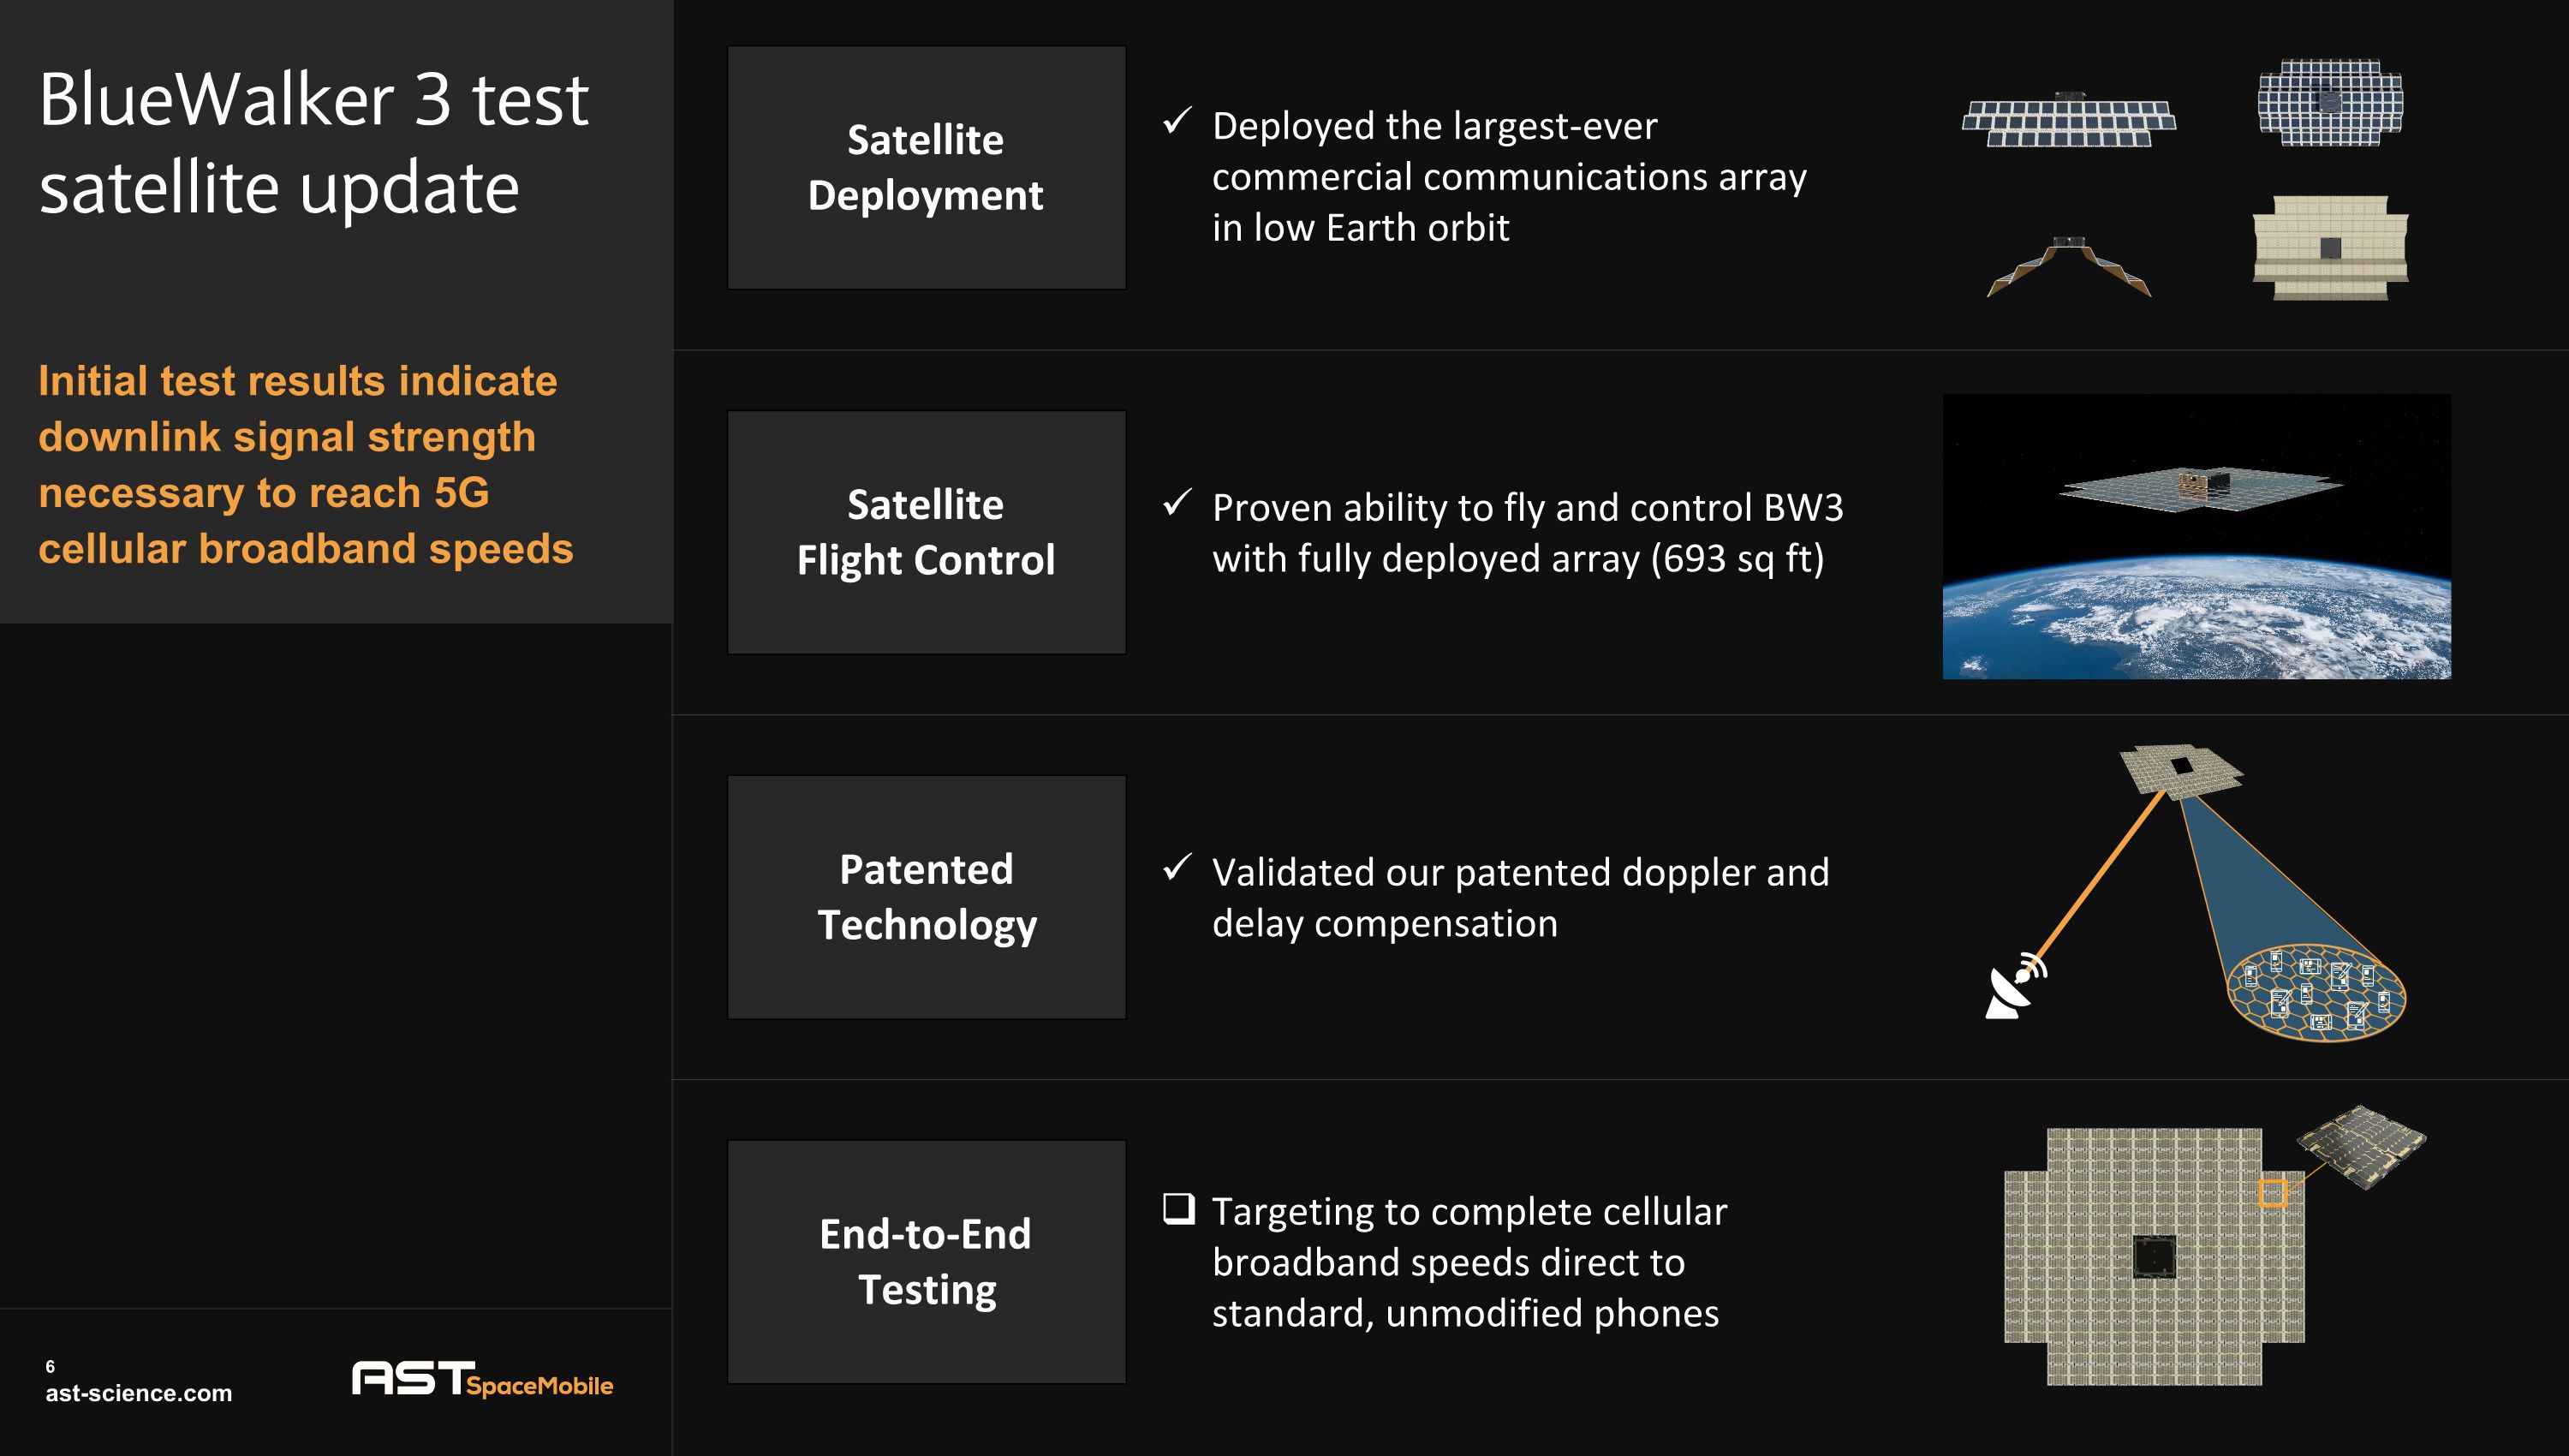The height and width of the screenshot is (1456, 2569).
Task: Select the Satellite Deployment box
Action: click(926, 168)
